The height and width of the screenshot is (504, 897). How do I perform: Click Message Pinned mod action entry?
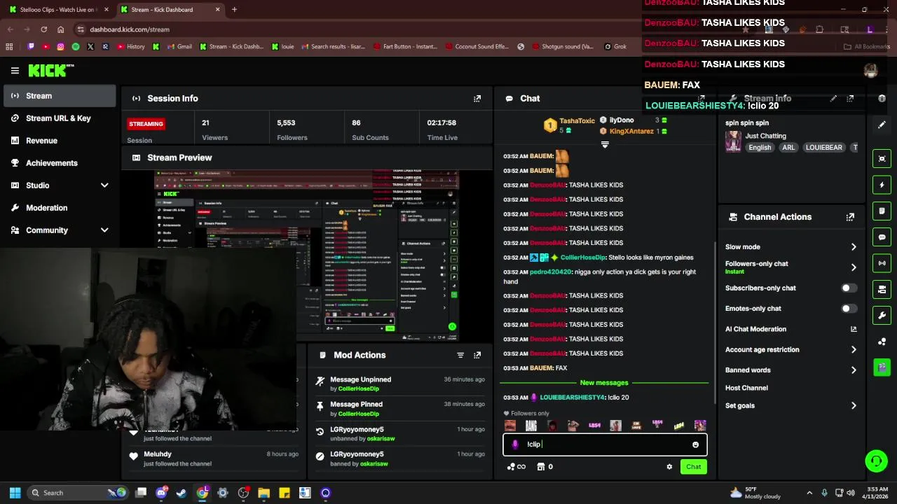400,409
